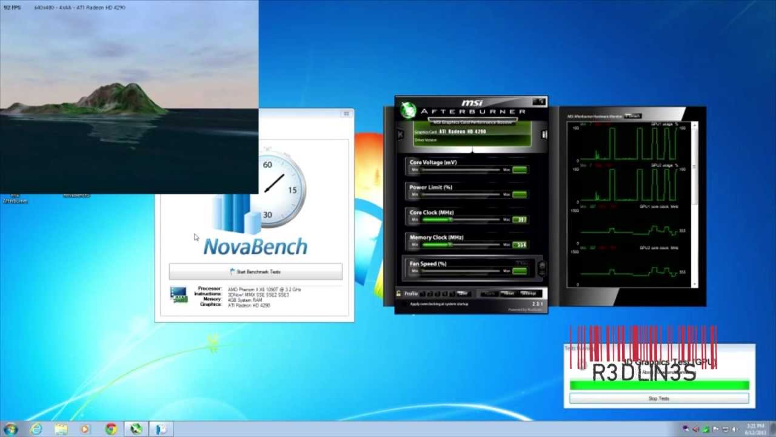Open fan speed settings toggle beside Fan Speed

pyautogui.click(x=543, y=269)
